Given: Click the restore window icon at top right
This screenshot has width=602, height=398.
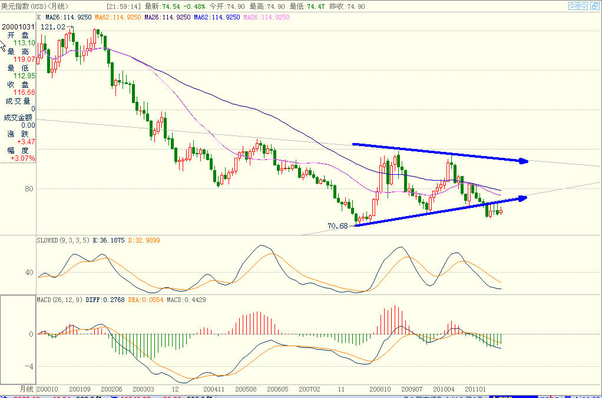Looking at the screenshot, I should tap(594, 6).
